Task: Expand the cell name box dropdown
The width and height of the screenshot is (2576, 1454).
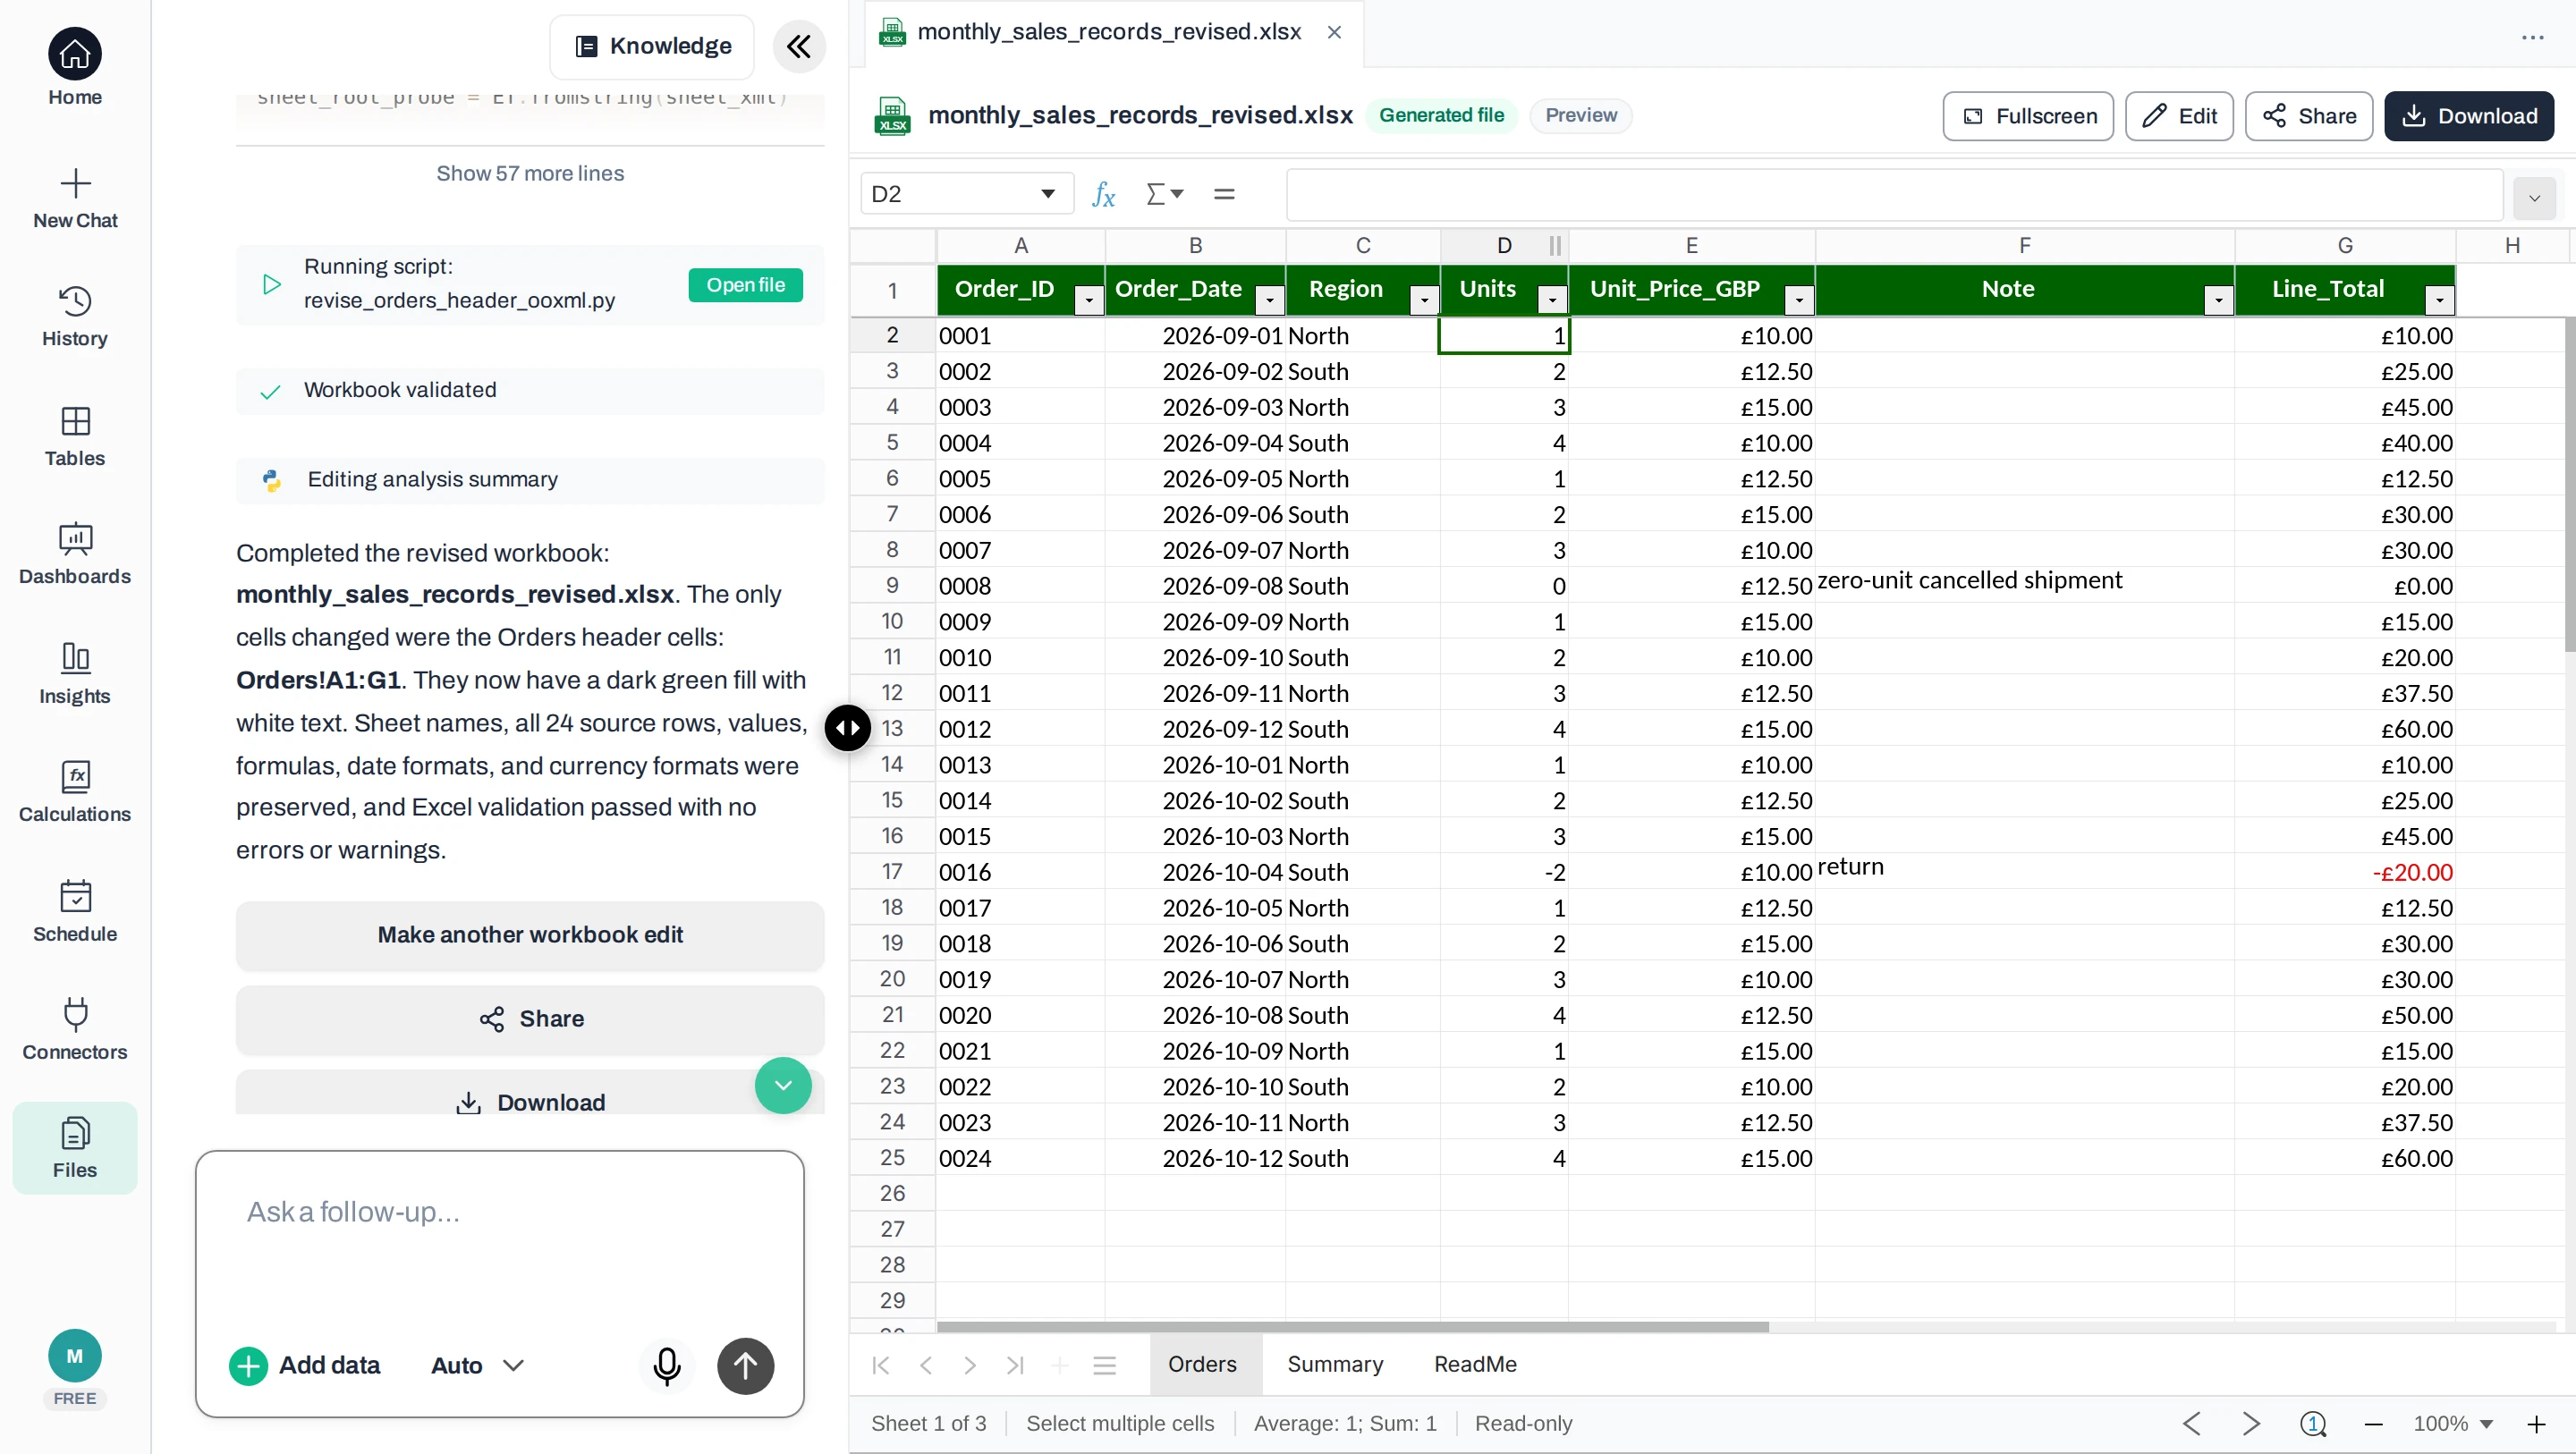Action: [x=1047, y=194]
